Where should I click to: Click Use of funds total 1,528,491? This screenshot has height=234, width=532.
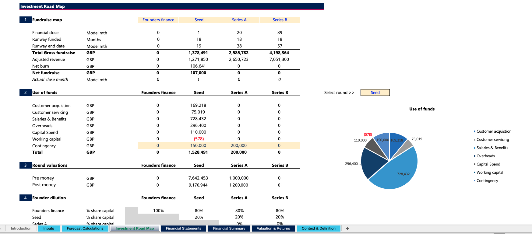[198, 152]
